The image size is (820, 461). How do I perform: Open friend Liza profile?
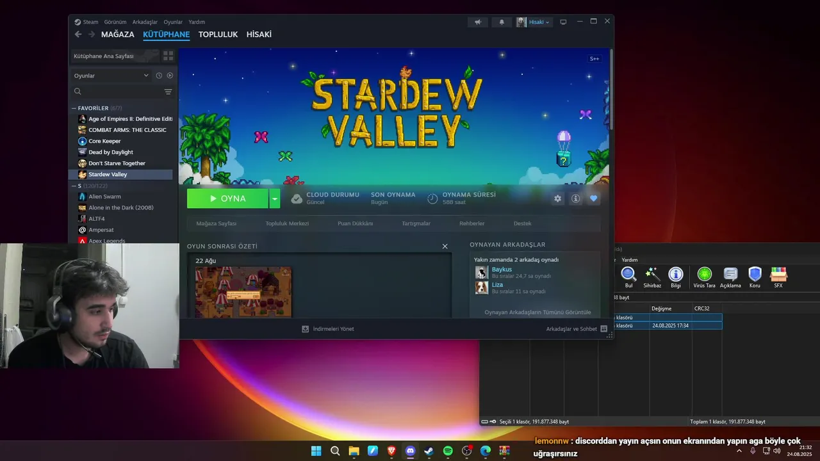497,285
